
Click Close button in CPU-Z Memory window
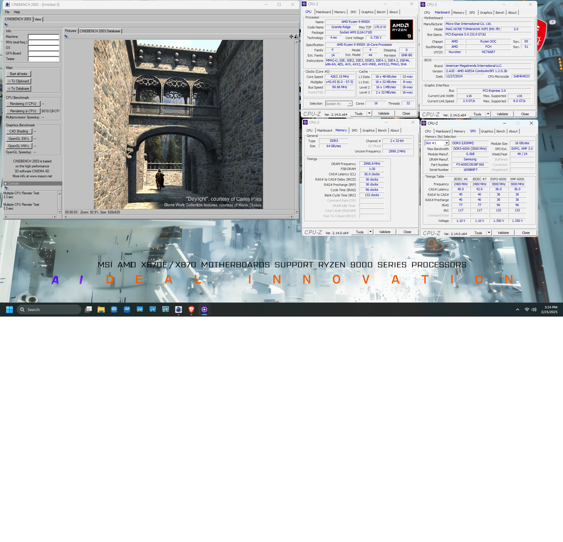coord(407,232)
